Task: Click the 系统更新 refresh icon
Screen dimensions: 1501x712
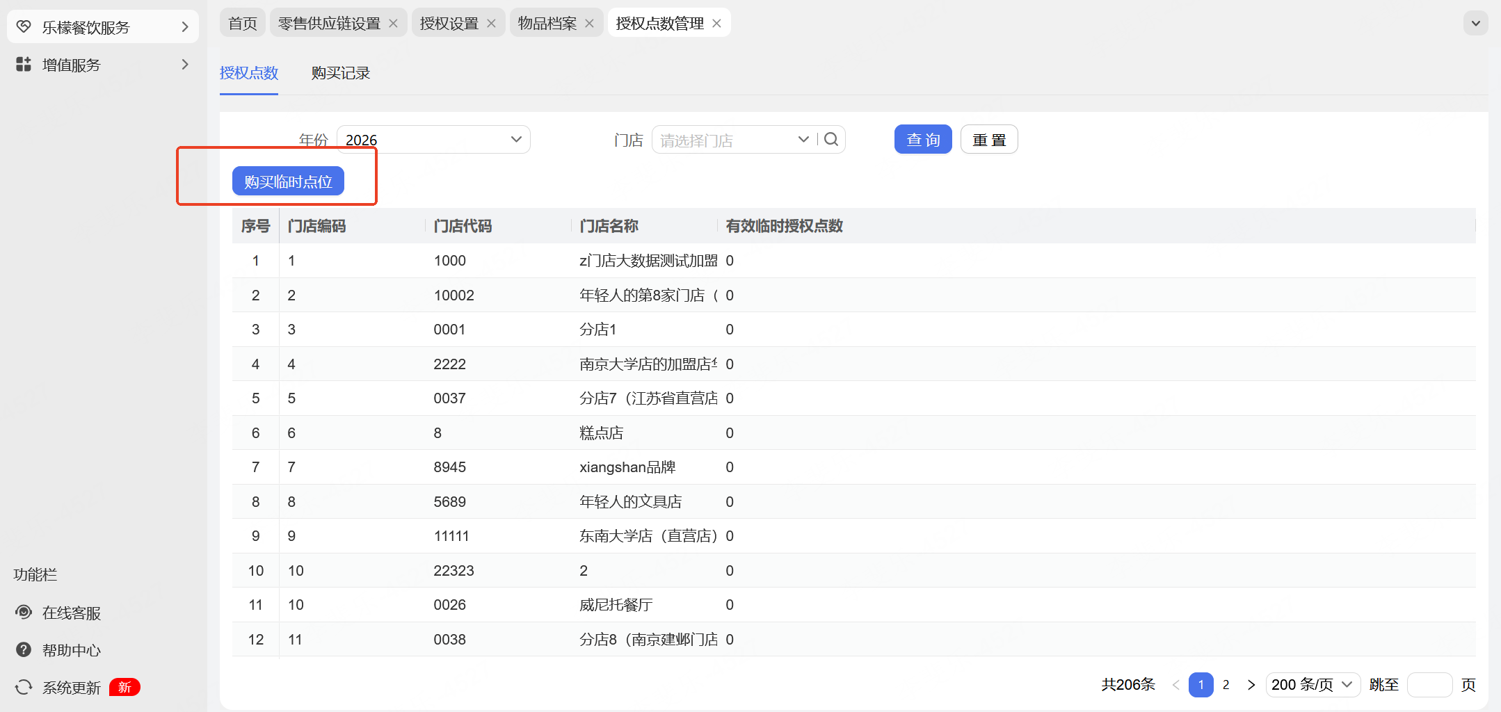Action: point(24,688)
